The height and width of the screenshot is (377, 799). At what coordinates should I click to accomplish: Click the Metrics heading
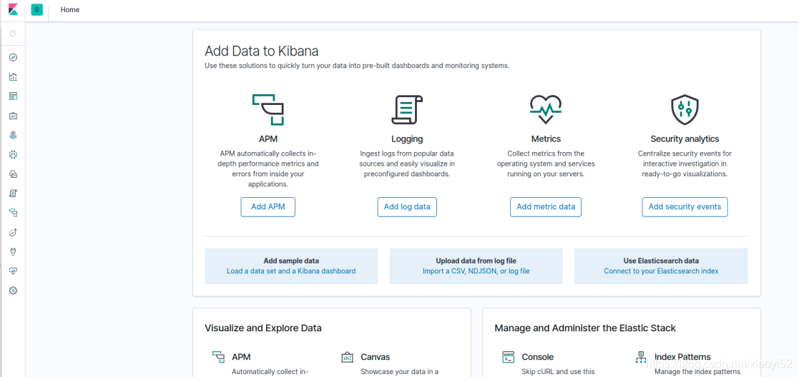tap(546, 139)
